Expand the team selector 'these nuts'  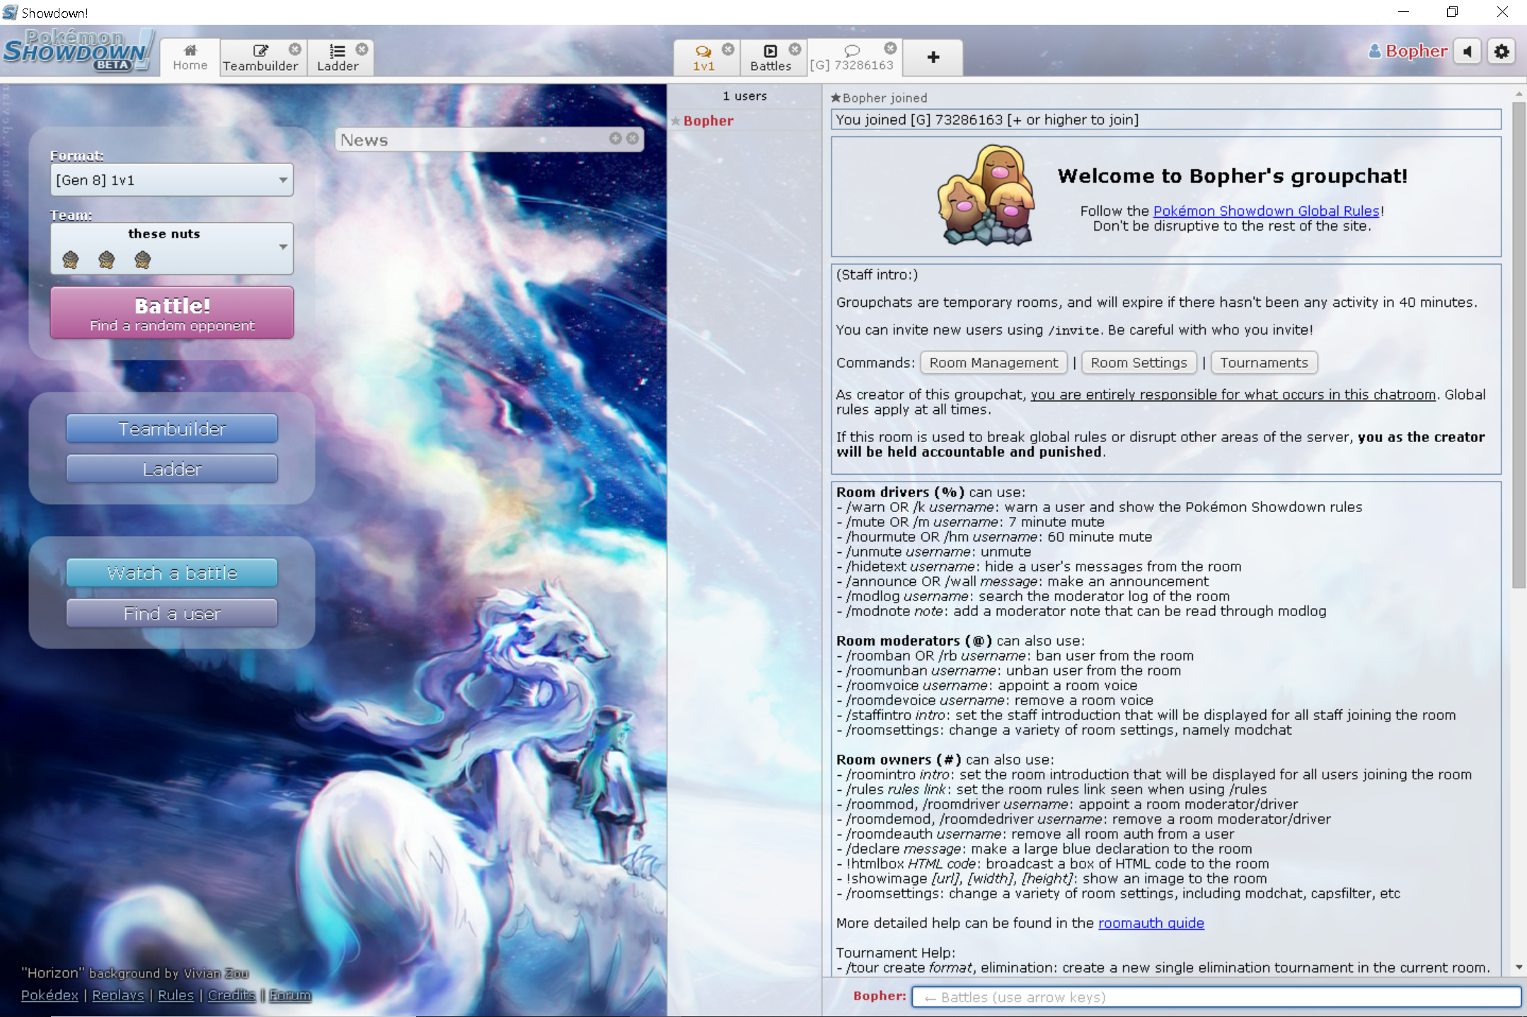[171, 248]
